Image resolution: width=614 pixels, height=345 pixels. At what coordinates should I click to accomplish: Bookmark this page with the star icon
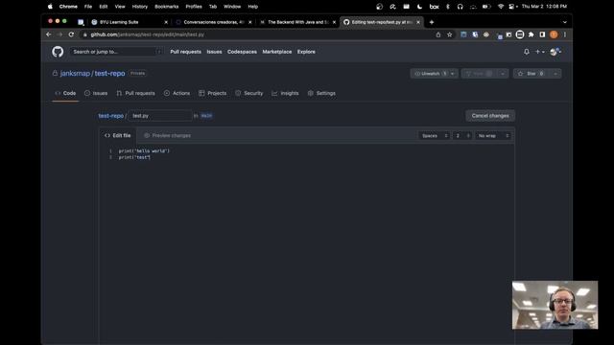450,34
